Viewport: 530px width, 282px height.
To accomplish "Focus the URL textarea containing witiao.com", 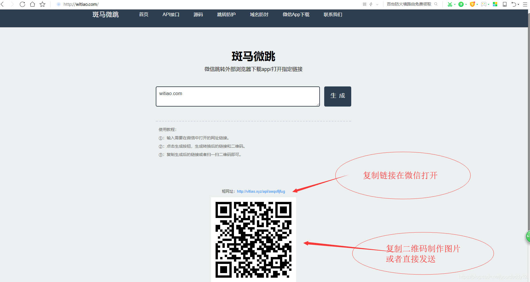I will coord(238,96).
